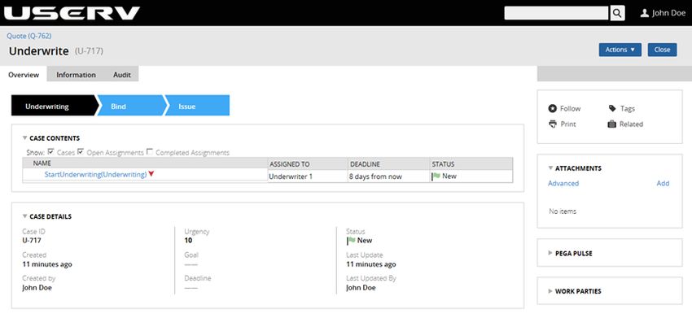Expand the Pega Pulse panel

pyautogui.click(x=550, y=253)
